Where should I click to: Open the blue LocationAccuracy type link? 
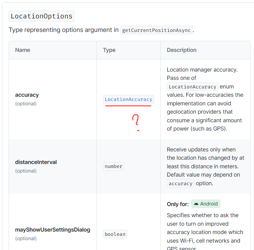pyautogui.click(x=128, y=100)
